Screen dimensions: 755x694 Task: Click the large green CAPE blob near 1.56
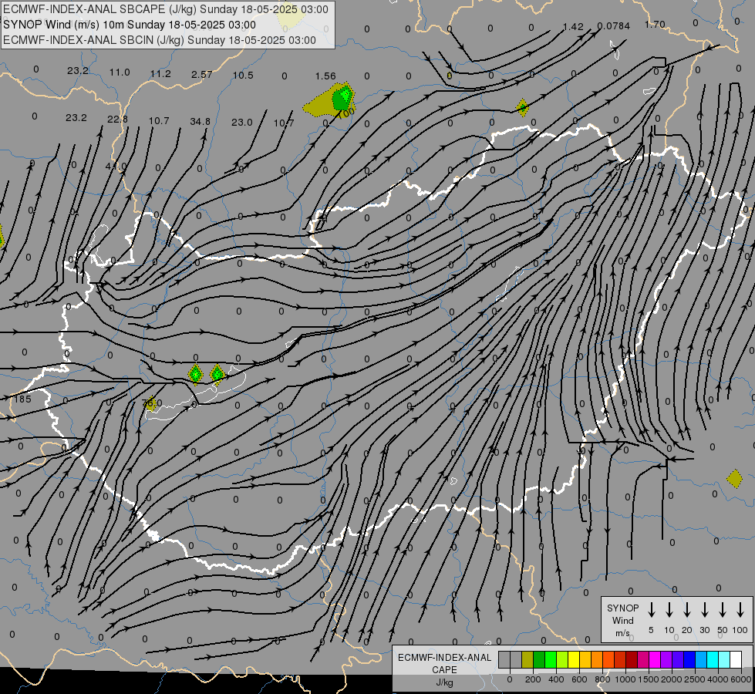click(343, 98)
